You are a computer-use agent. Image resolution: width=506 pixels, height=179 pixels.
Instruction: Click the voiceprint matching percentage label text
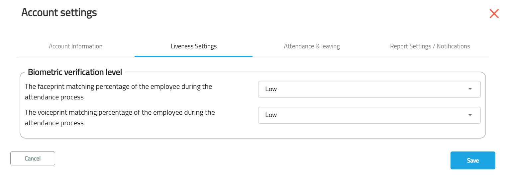tap(120, 118)
